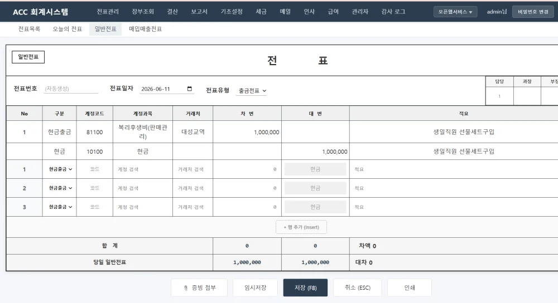Click the 적요 input in row 3
Screen dimensions: 558x303
pos(454,207)
